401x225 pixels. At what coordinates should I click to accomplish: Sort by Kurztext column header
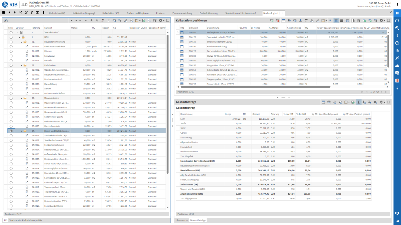click(56, 28)
